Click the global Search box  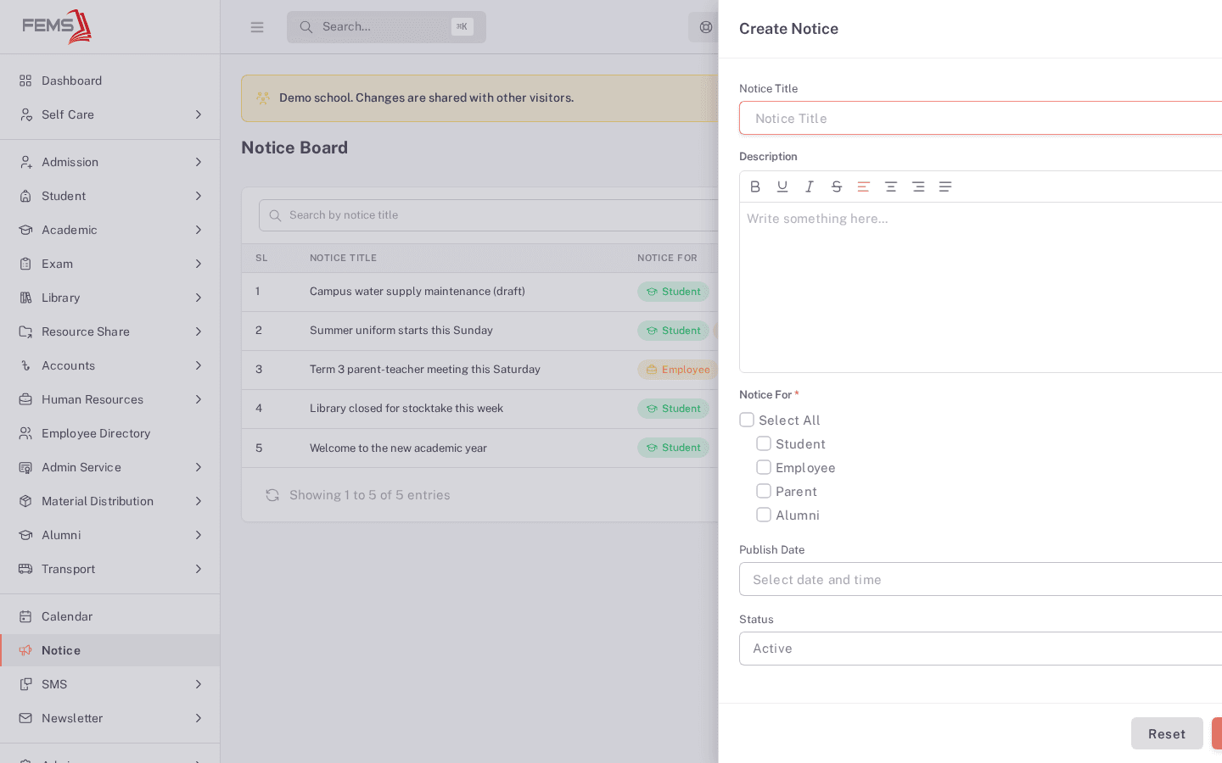[386, 27]
